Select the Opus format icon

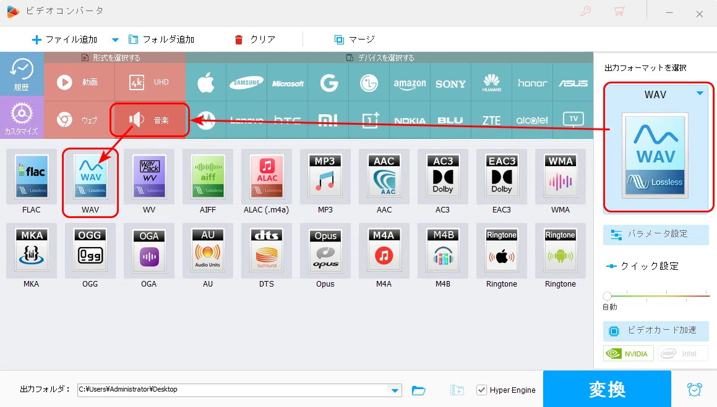[325, 251]
